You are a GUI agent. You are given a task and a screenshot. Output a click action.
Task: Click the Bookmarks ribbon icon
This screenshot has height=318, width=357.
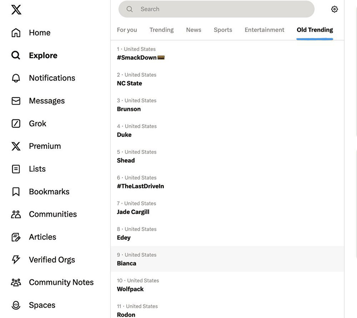click(16, 191)
